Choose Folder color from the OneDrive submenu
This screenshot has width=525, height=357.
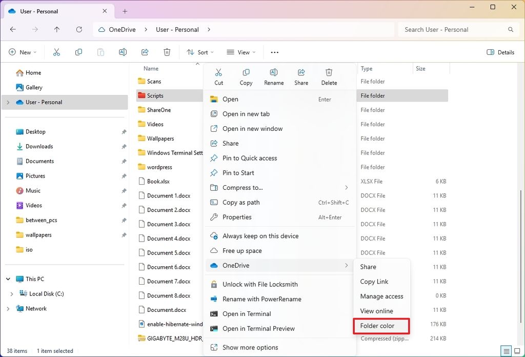pos(378,326)
